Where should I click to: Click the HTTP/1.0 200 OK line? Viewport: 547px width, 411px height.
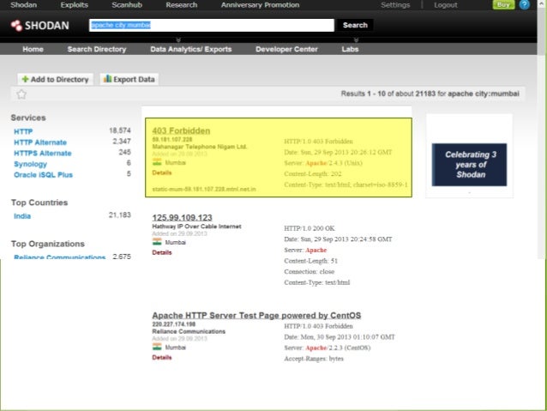pos(310,228)
